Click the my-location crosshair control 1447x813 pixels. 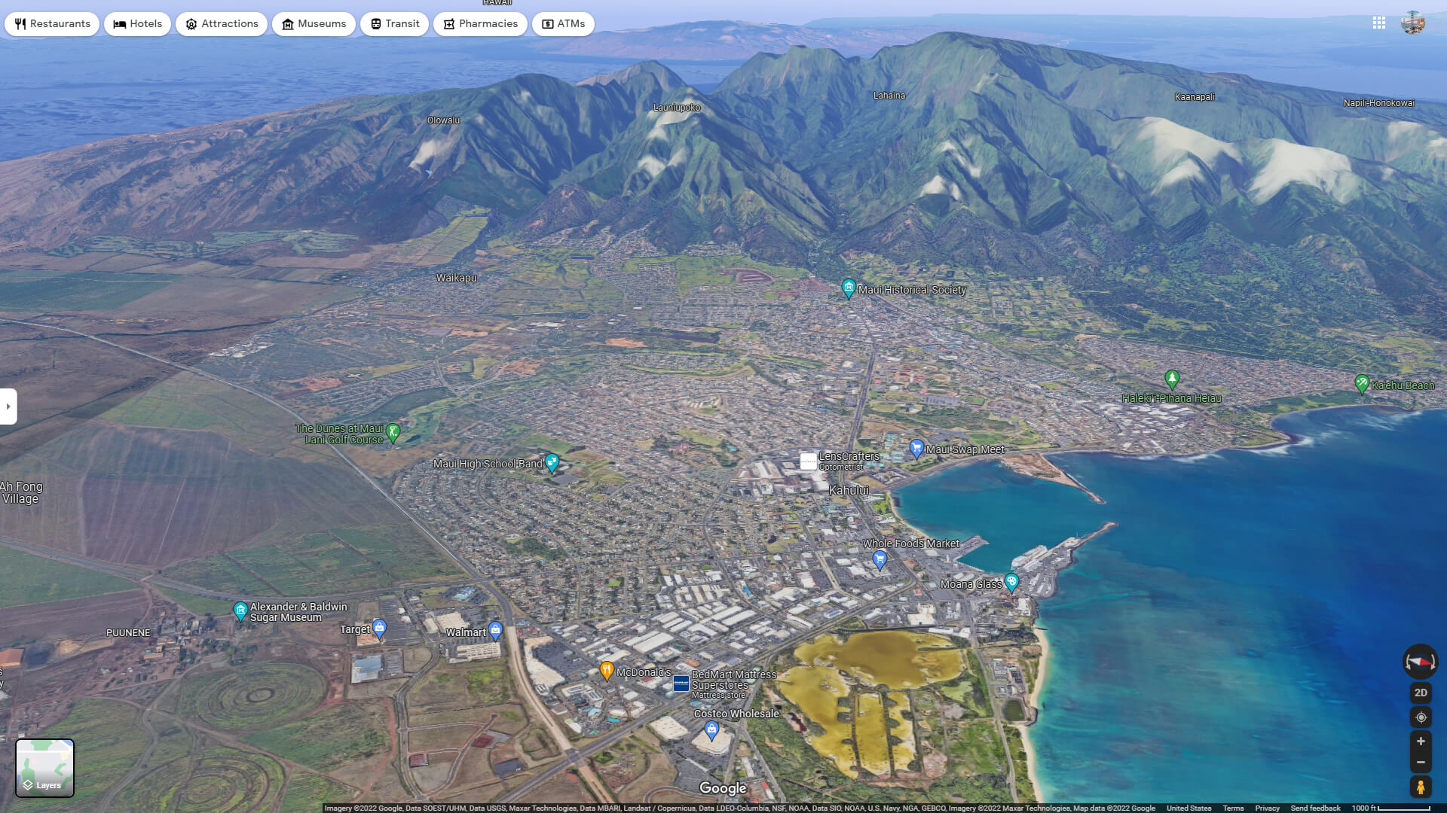point(1421,717)
